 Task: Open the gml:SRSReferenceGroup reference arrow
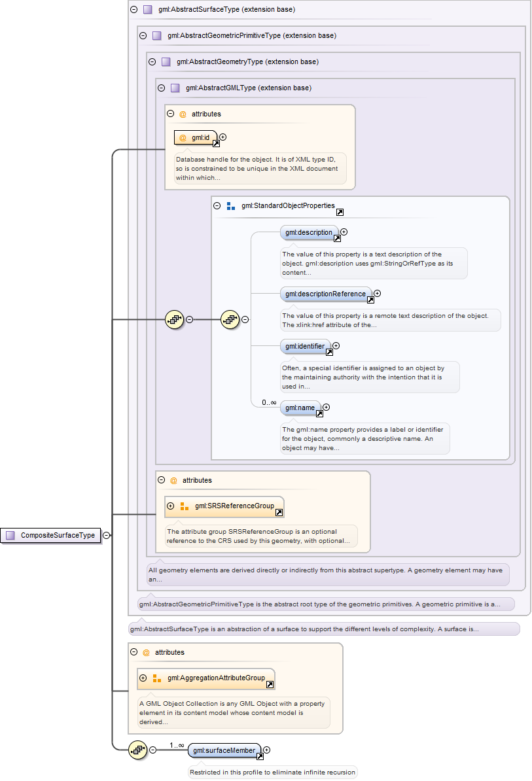click(x=279, y=512)
